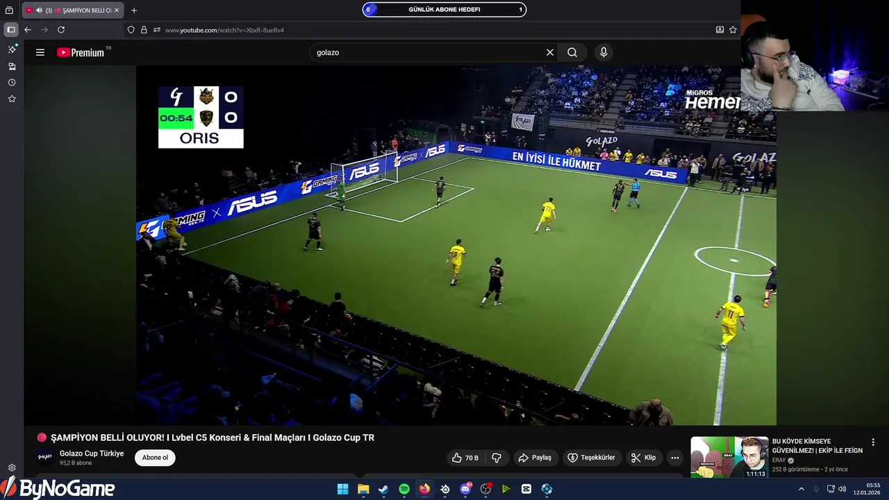Start voice search with the microphone icon

(604, 52)
